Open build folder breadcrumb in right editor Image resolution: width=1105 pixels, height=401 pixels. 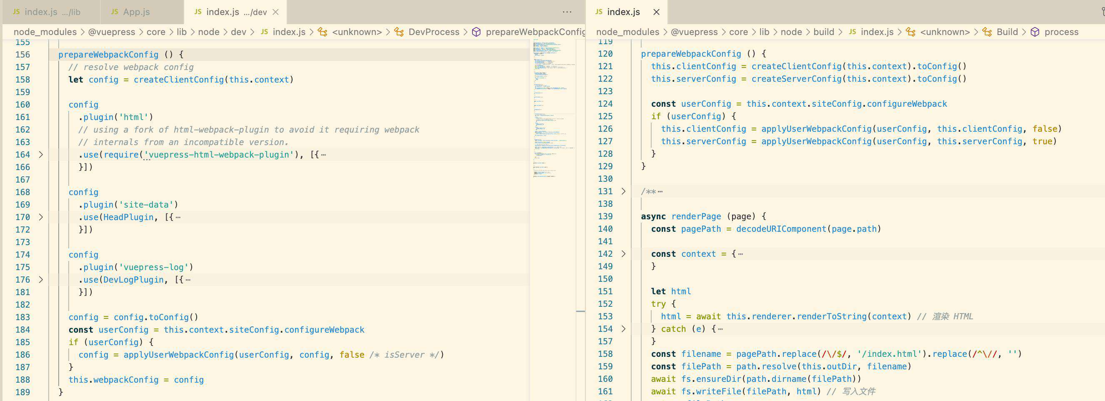[824, 32]
